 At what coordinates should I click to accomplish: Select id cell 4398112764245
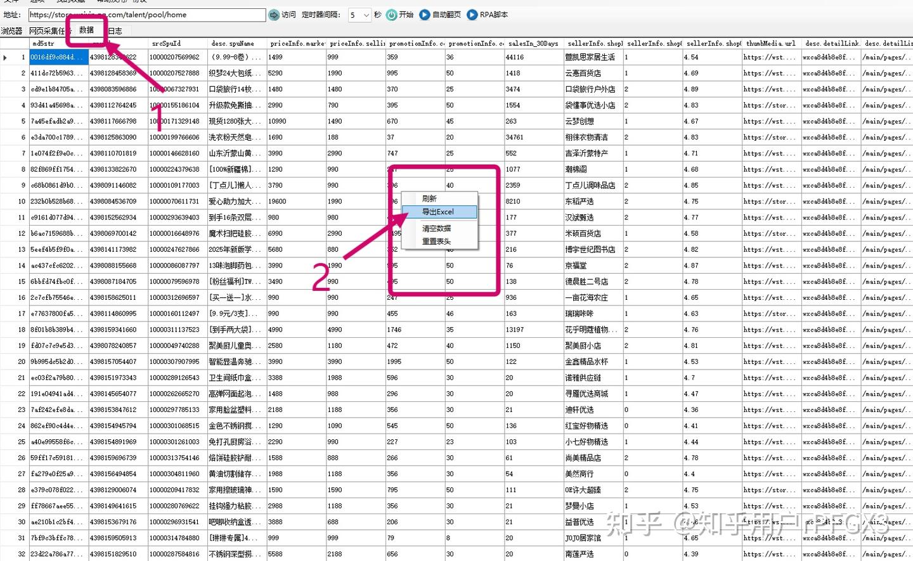click(118, 105)
